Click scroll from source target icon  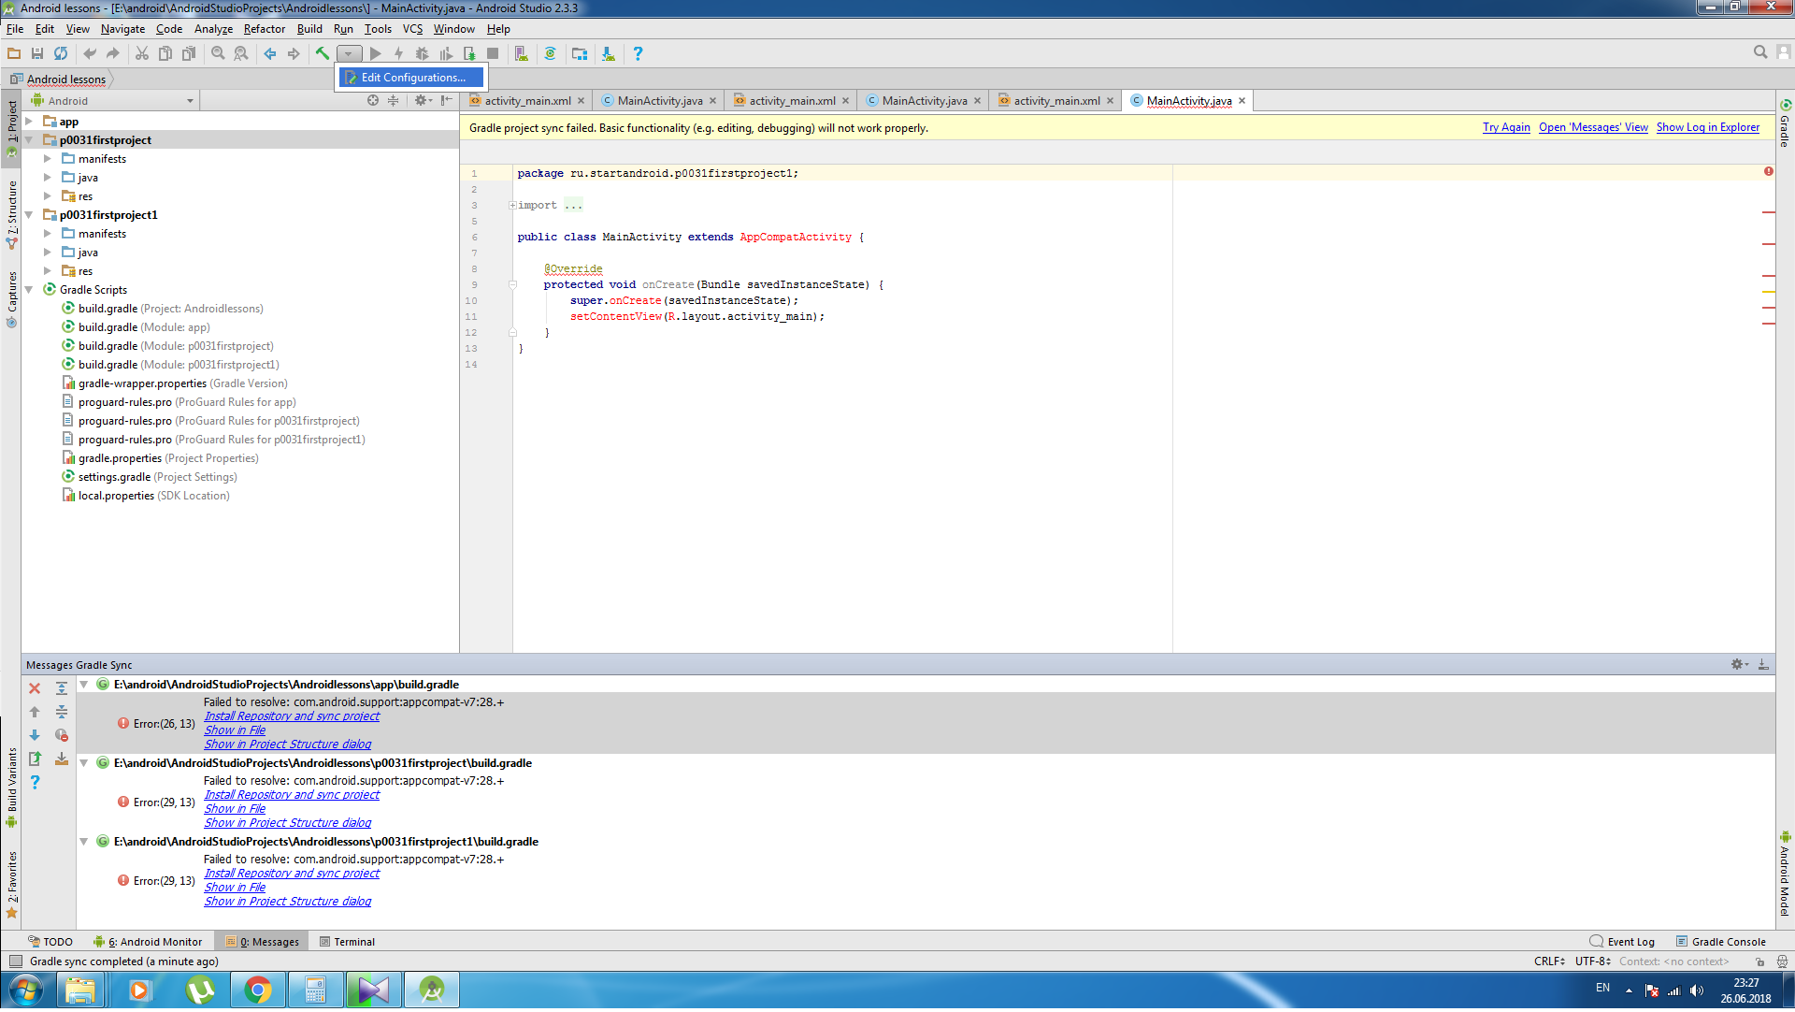click(373, 101)
